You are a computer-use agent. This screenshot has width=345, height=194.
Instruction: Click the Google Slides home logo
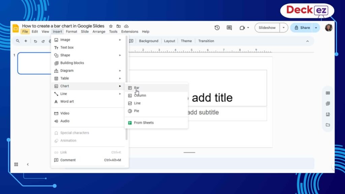click(x=15, y=28)
